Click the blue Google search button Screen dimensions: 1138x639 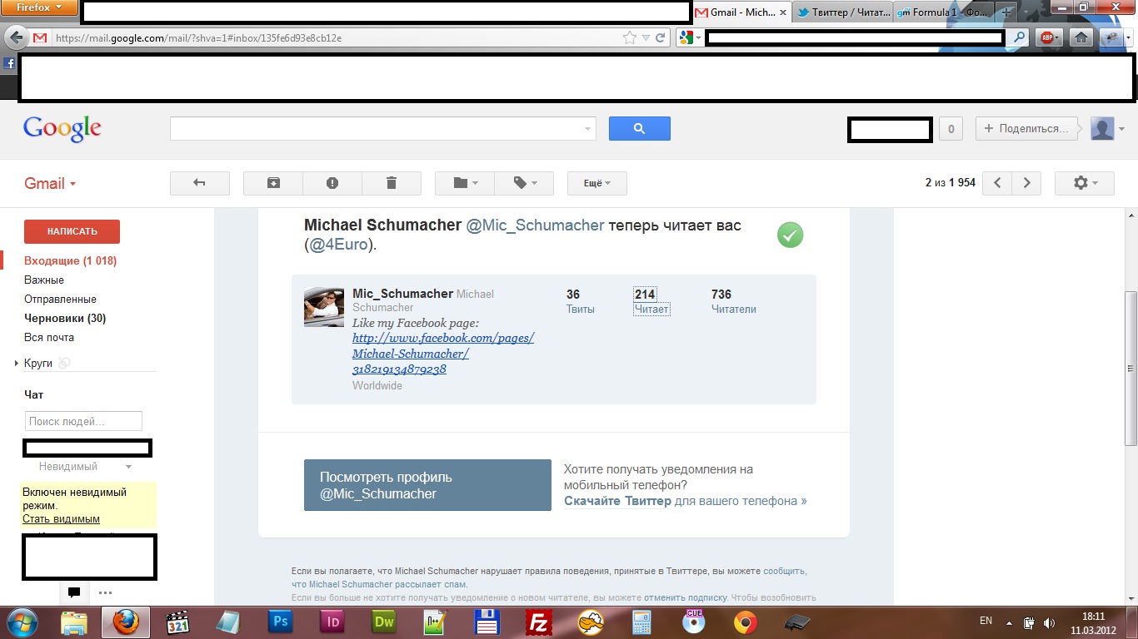[x=639, y=128]
